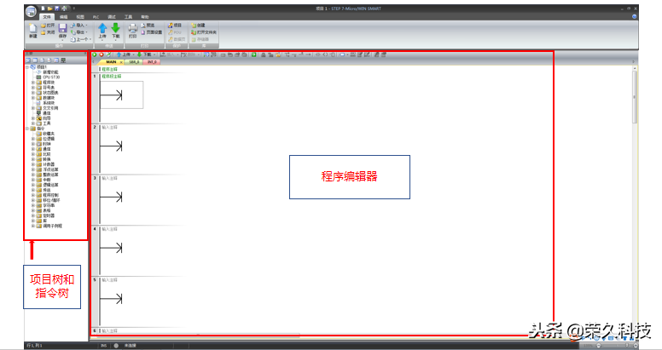Click the monitor icon in project tree toolbar
Screen dimensions: 662x350
(x=63, y=60)
